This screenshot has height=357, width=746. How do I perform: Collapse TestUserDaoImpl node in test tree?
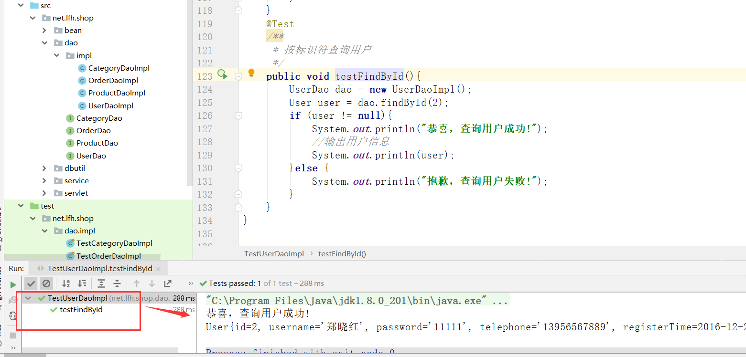click(x=28, y=298)
